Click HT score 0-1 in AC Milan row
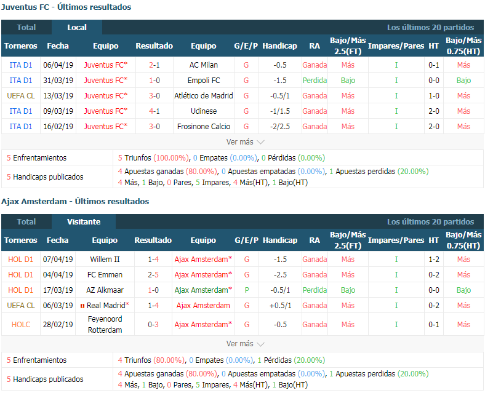485x393 pixels. point(434,65)
